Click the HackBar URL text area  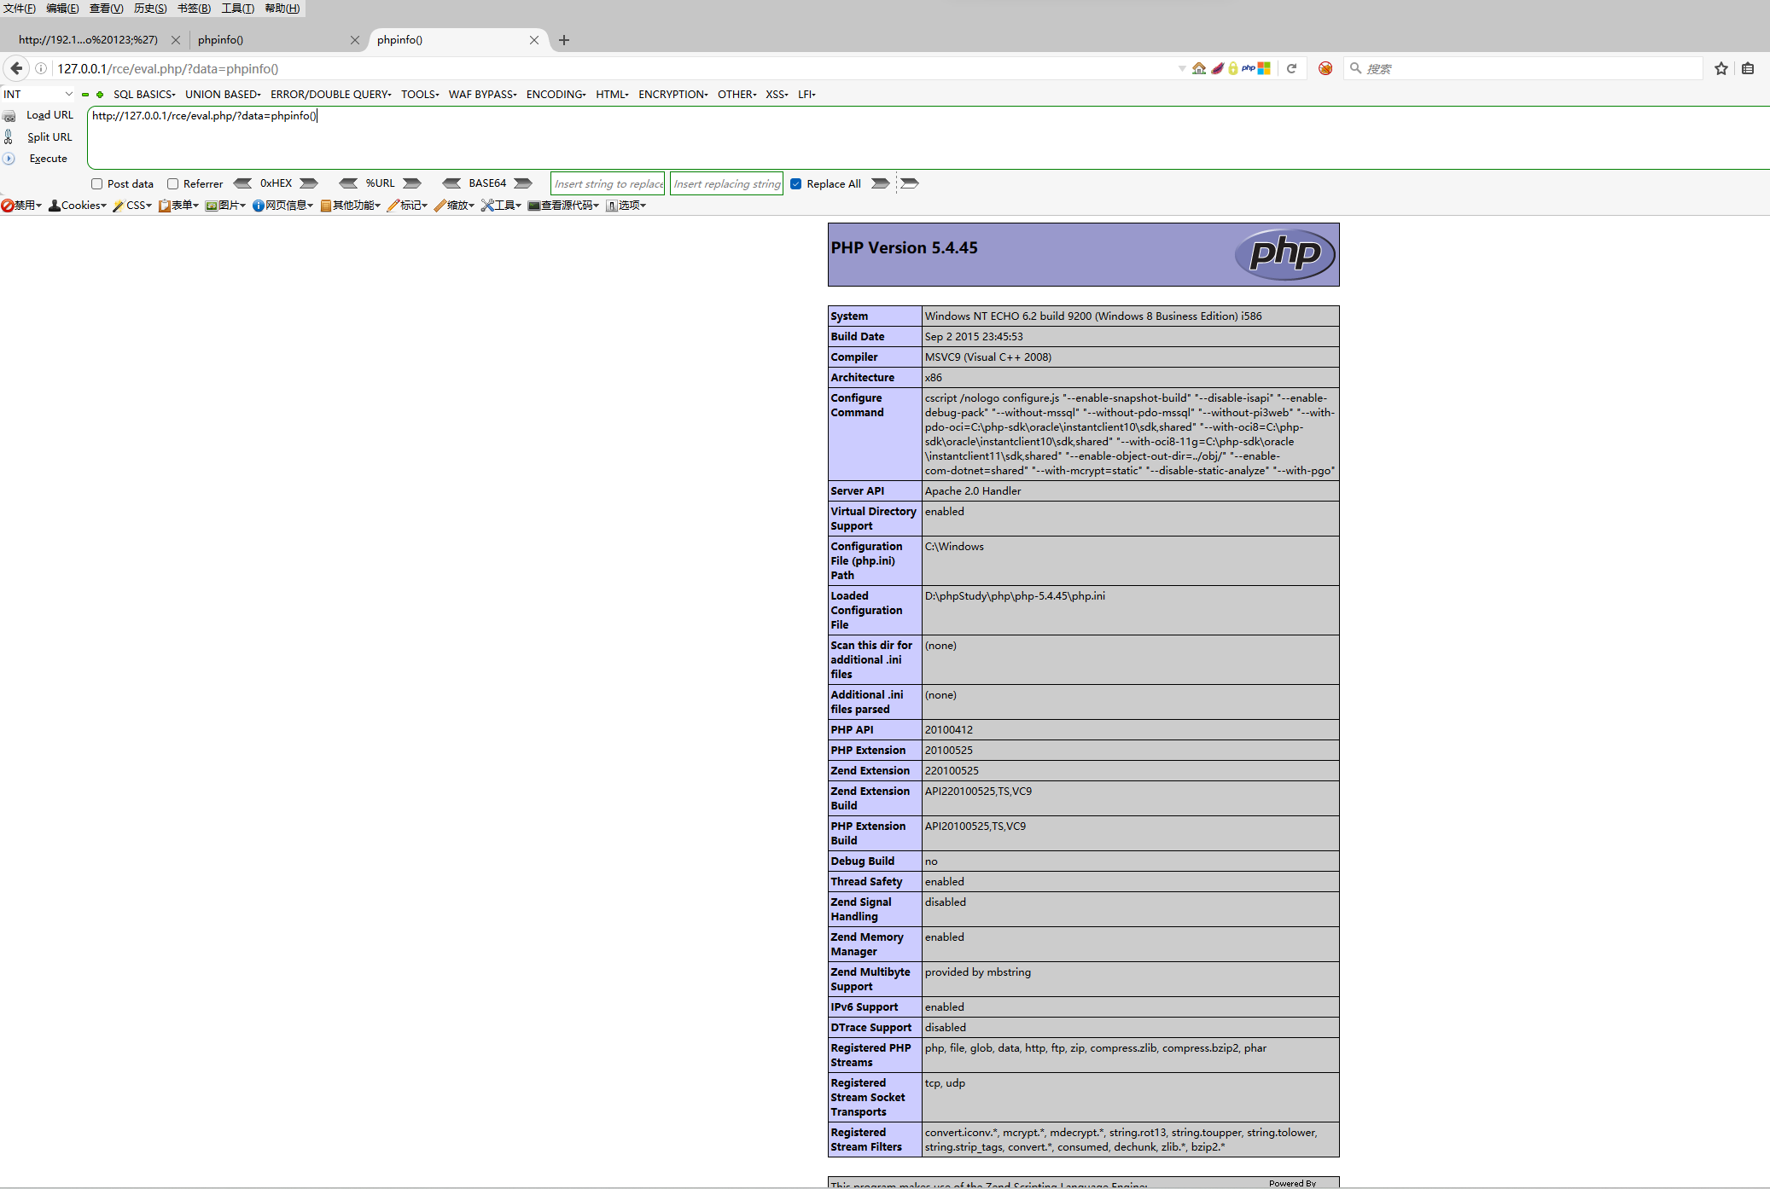pyautogui.click(x=929, y=138)
